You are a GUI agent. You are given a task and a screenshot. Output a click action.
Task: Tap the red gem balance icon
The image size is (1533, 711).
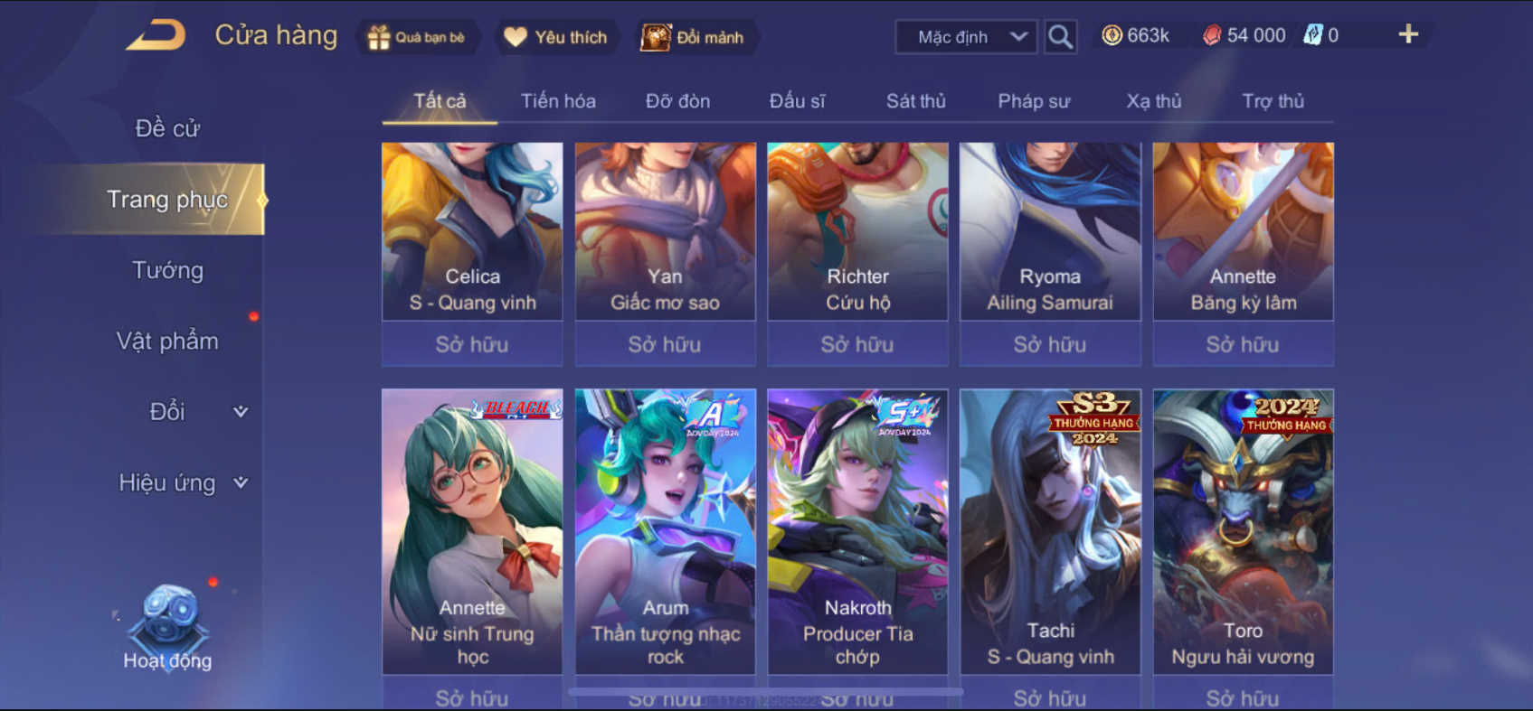click(1212, 35)
